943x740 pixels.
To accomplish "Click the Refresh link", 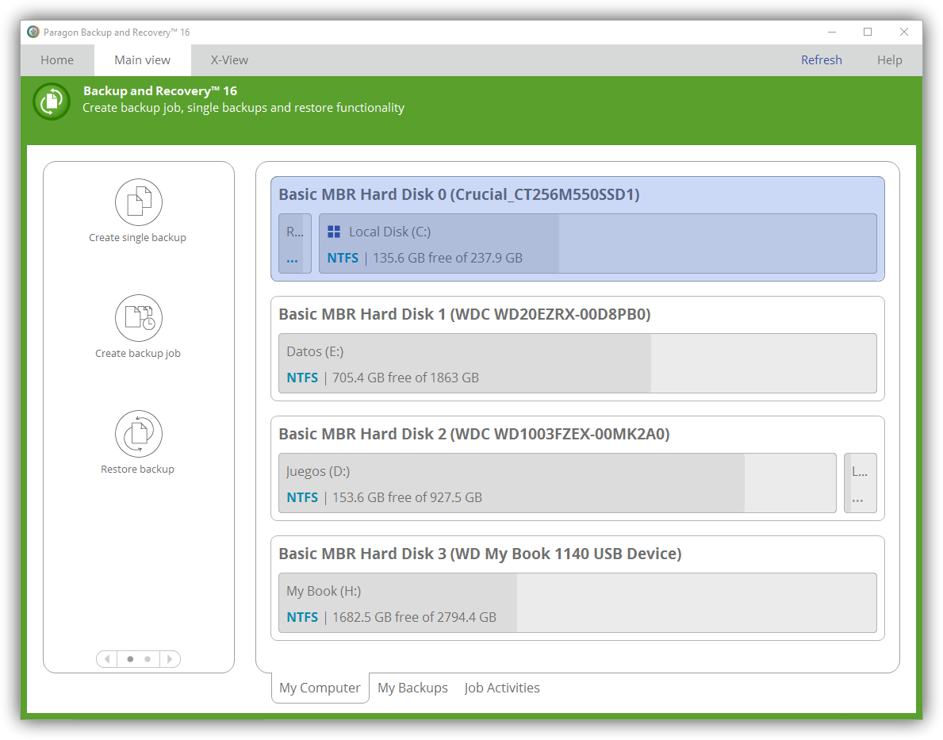I will [822, 60].
